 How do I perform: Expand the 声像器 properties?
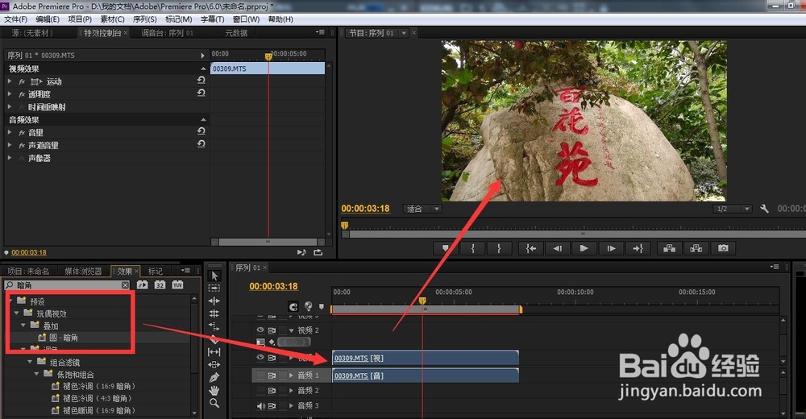pos(9,158)
